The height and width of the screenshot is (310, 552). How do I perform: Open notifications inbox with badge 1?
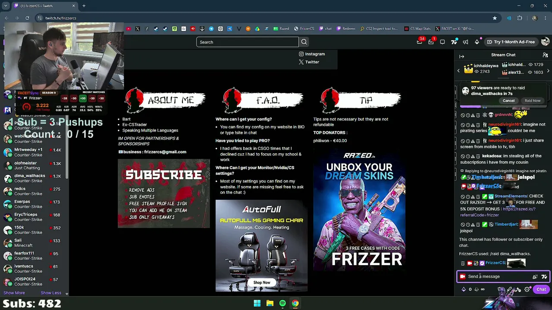click(431, 42)
